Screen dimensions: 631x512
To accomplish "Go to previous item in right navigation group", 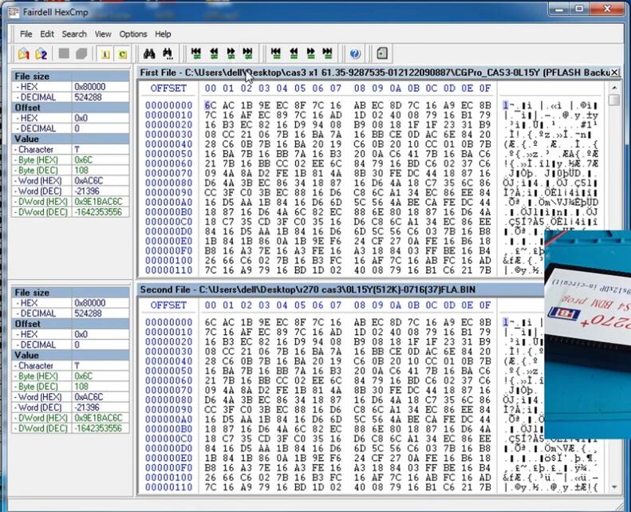I will click(294, 53).
